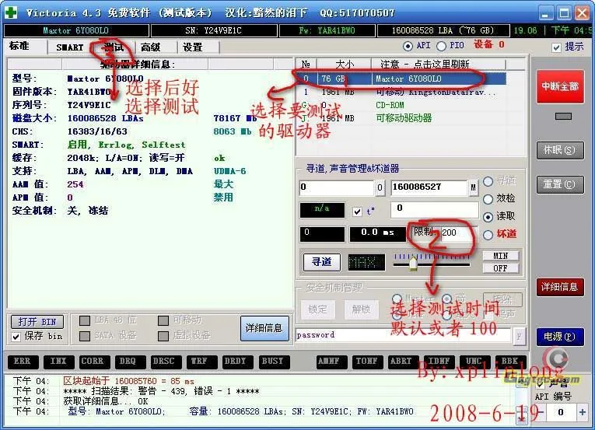Click the n/a temperature display
Viewport: 595px width, 430px height.
[x=322, y=210]
